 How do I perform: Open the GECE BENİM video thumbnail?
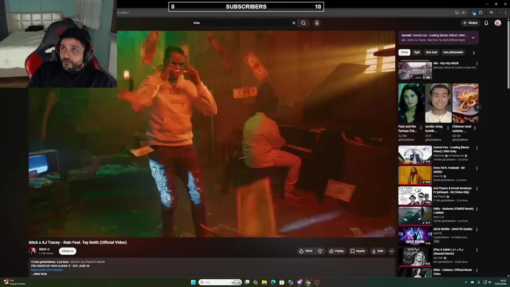pyautogui.click(x=415, y=236)
